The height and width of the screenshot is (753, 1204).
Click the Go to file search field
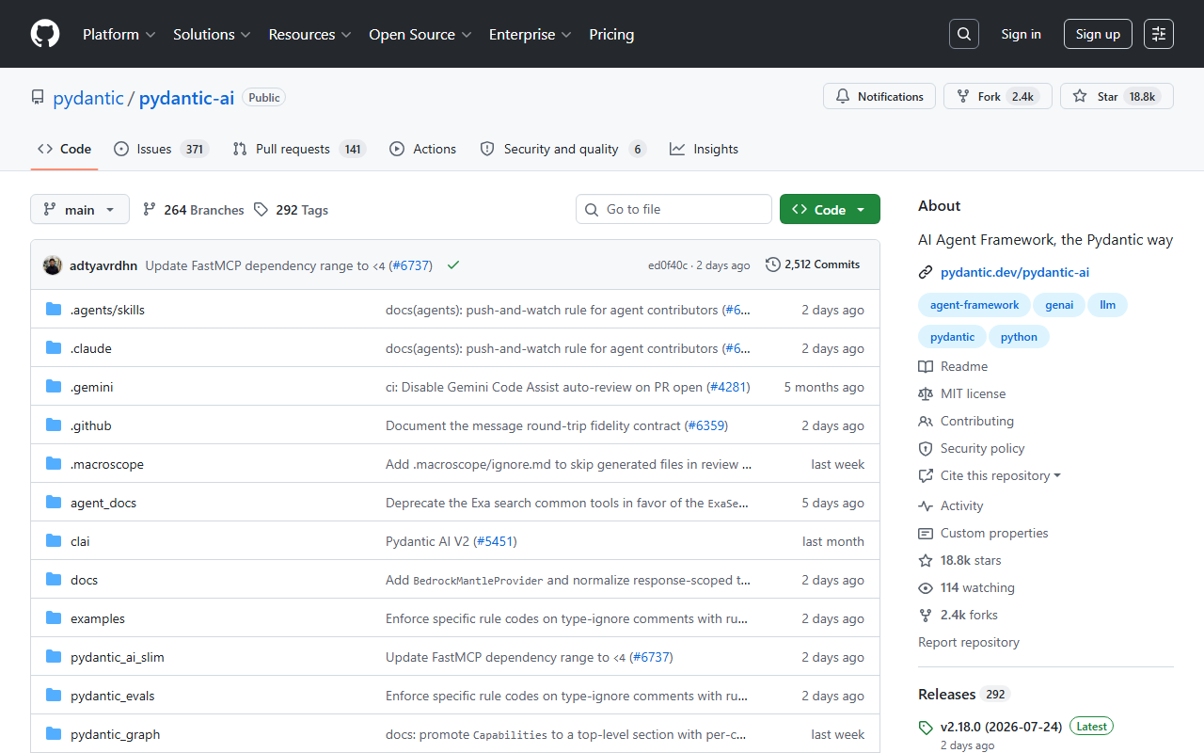[673, 209]
